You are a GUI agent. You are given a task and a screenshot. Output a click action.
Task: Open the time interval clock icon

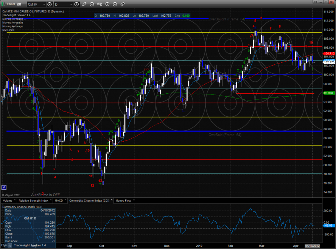coord(77,5)
